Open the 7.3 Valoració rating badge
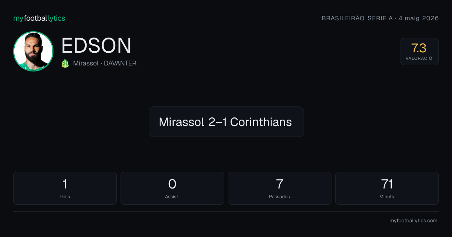Screen dimensions: 452x237 (x=419, y=52)
